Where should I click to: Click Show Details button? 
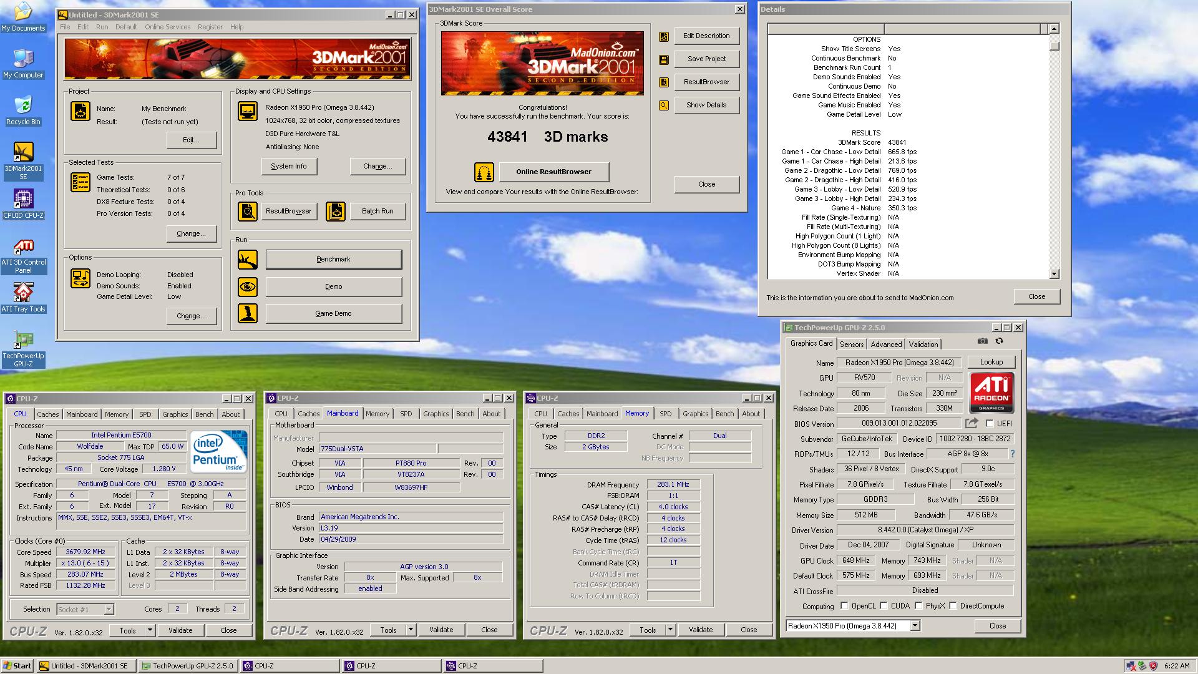pos(706,105)
